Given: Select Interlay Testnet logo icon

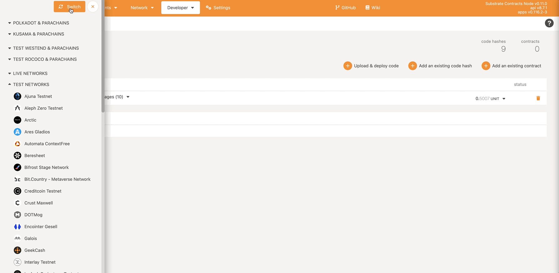Looking at the screenshot, I should pos(18,262).
